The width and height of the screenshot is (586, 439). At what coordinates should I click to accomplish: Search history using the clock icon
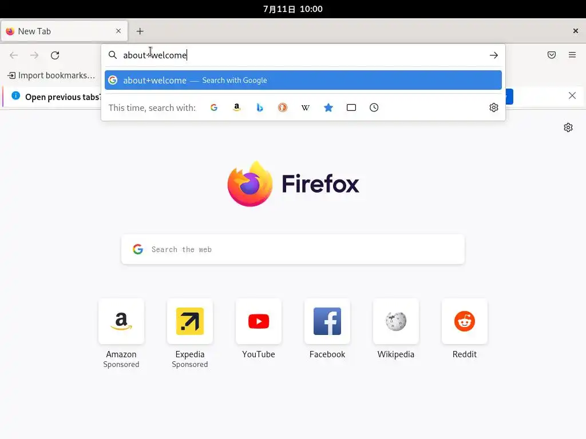tap(374, 107)
